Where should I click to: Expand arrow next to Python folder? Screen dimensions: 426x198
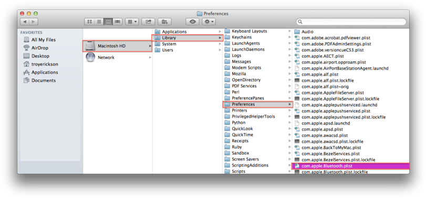pos(290,123)
